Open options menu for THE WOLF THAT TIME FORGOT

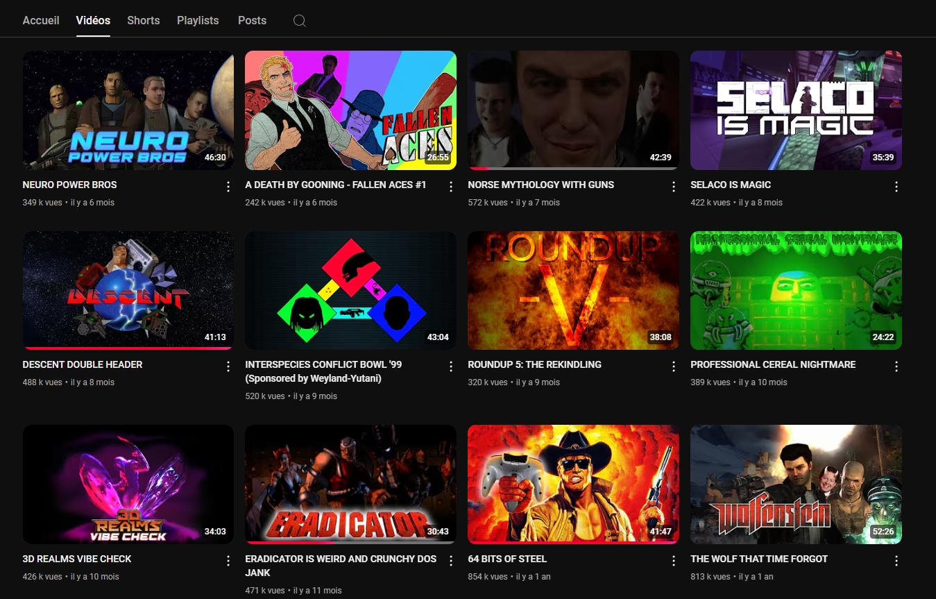point(896,561)
